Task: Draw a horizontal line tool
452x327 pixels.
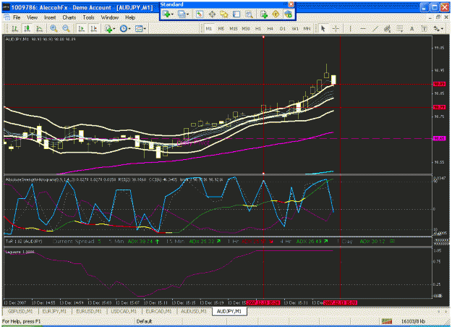Action: coord(363,28)
